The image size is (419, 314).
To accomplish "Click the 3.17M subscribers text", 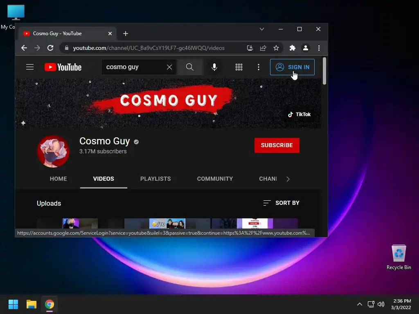I will [103, 151].
